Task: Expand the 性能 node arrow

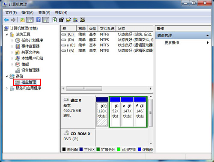Action: [x=12, y=64]
